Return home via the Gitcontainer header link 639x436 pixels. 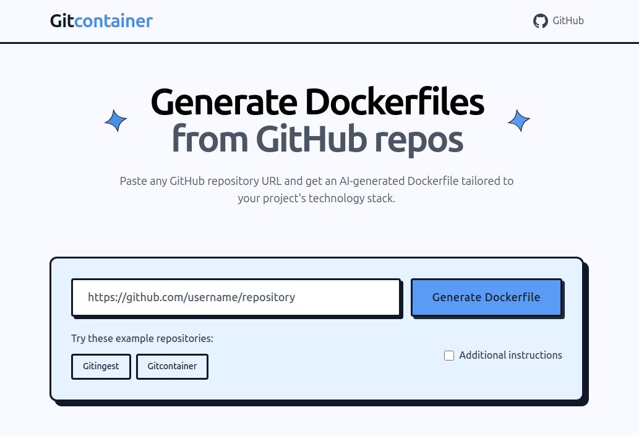tap(101, 20)
